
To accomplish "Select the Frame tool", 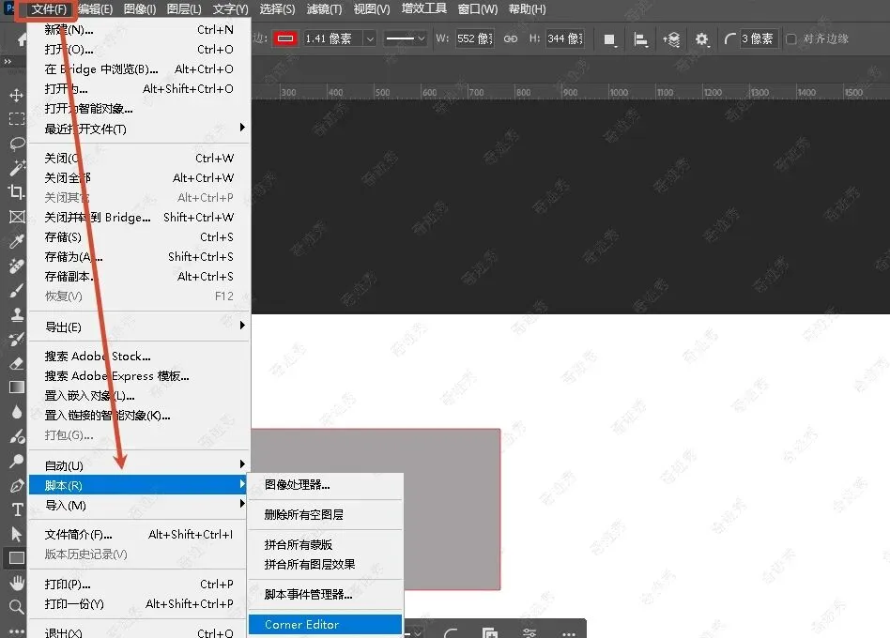I will pos(17,217).
